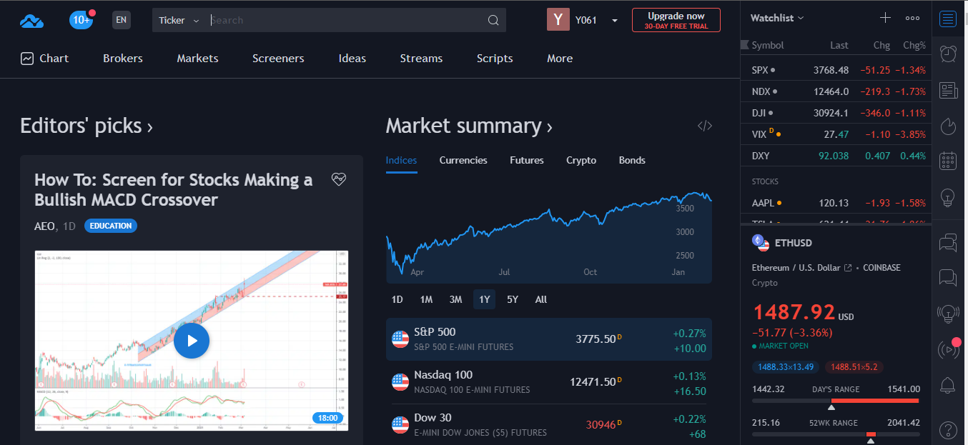Switch to the Futures tab
The image size is (968, 445).
[x=527, y=160]
